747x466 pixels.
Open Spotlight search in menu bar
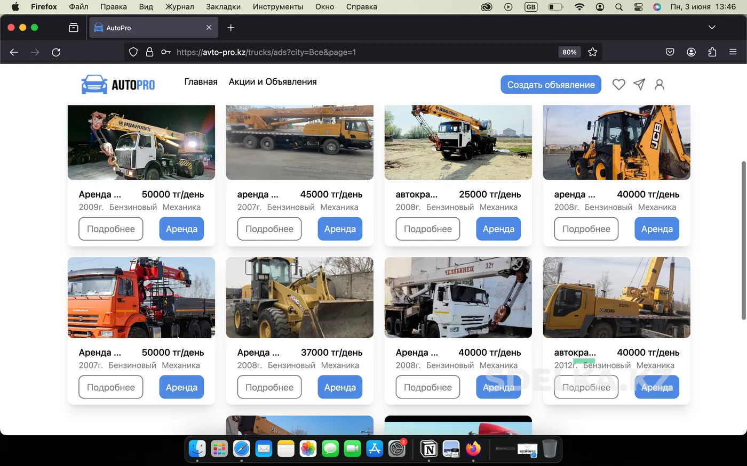(x=619, y=7)
